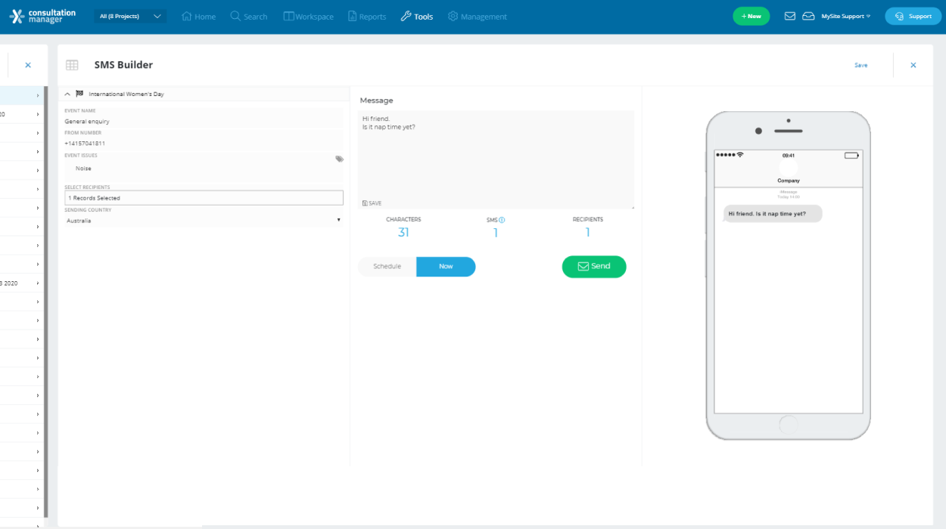Open the Workspace menu
946x529 pixels.
point(308,17)
